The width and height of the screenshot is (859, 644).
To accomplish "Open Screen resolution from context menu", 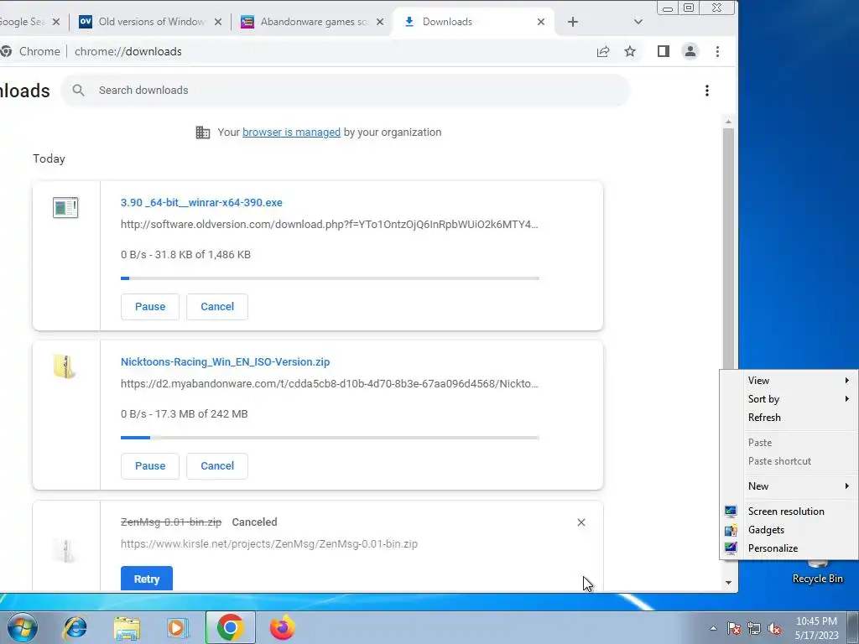I will pos(789,512).
